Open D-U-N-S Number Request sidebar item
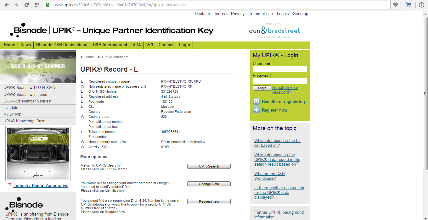Image resolution: width=428 pixels, height=220 pixels. (x=38, y=101)
